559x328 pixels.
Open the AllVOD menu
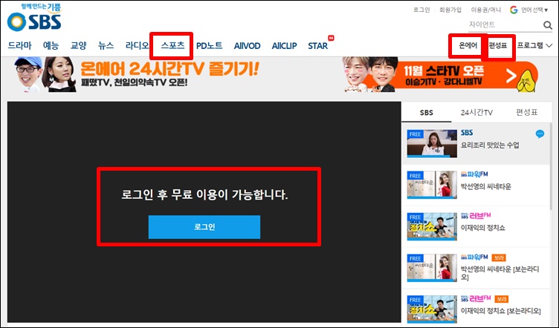[247, 45]
